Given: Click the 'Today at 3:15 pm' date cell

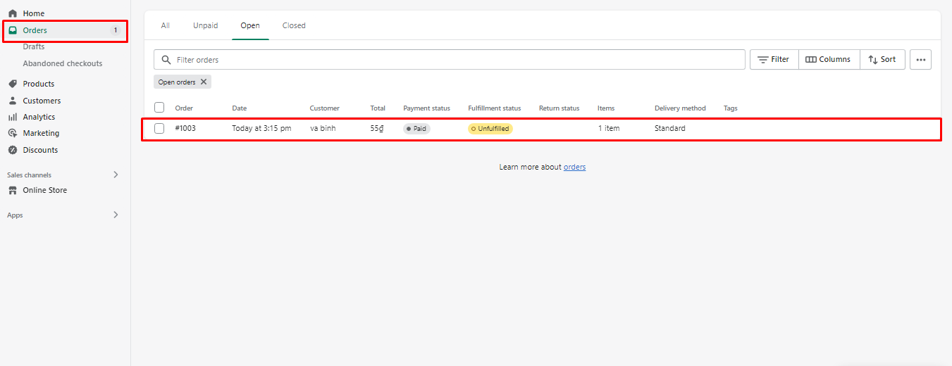Looking at the screenshot, I should (261, 128).
